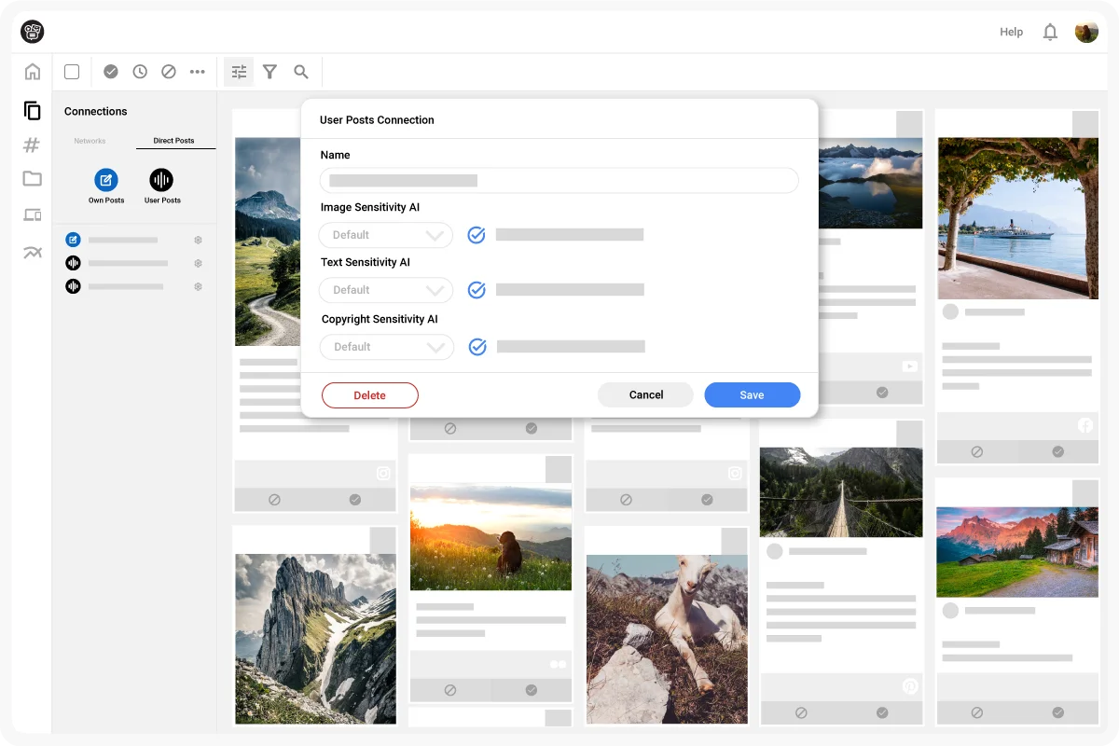The height and width of the screenshot is (746, 1119).
Task: Select the User Posts connection icon
Action: [160, 180]
